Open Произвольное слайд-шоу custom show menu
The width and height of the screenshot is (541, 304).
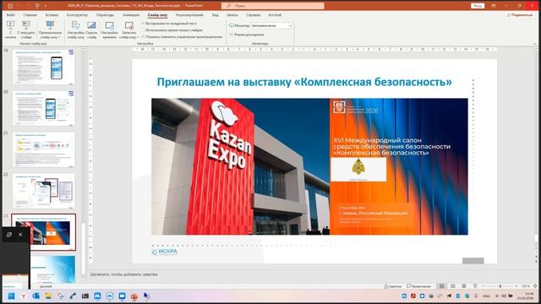click(x=50, y=30)
